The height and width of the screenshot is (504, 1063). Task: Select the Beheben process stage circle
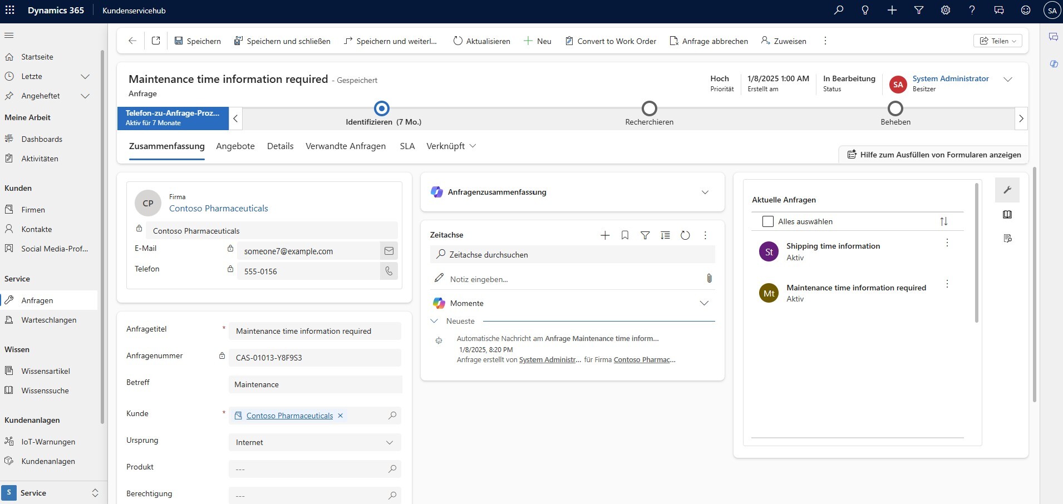pos(895,108)
